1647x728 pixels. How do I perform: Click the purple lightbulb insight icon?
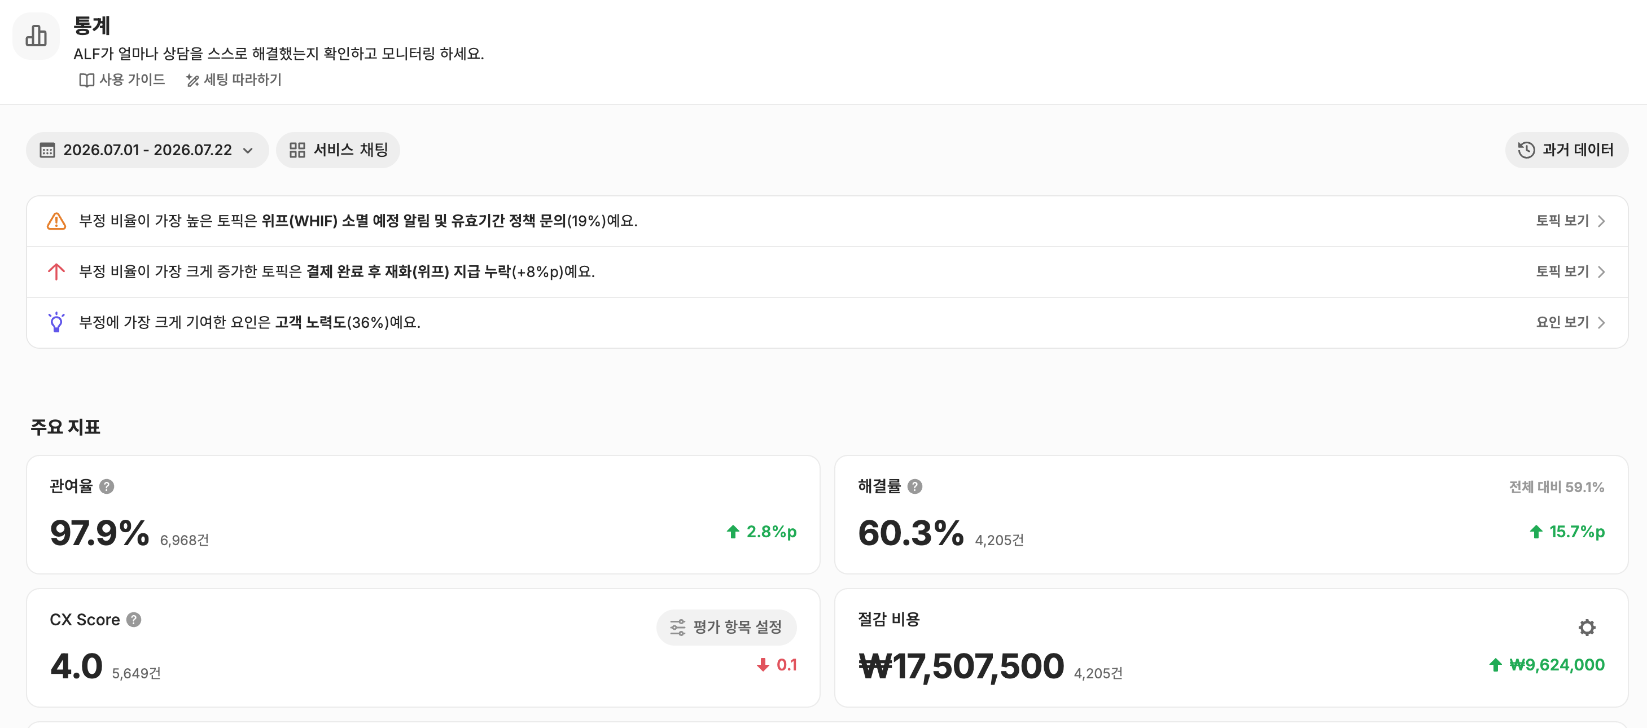[x=56, y=322]
